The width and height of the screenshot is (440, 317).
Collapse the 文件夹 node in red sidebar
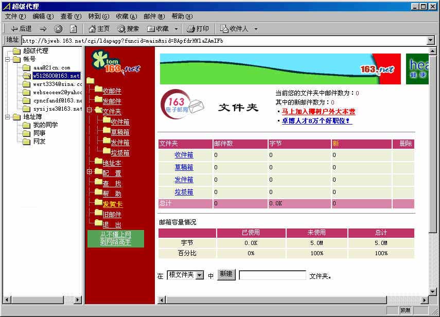[89, 110]
